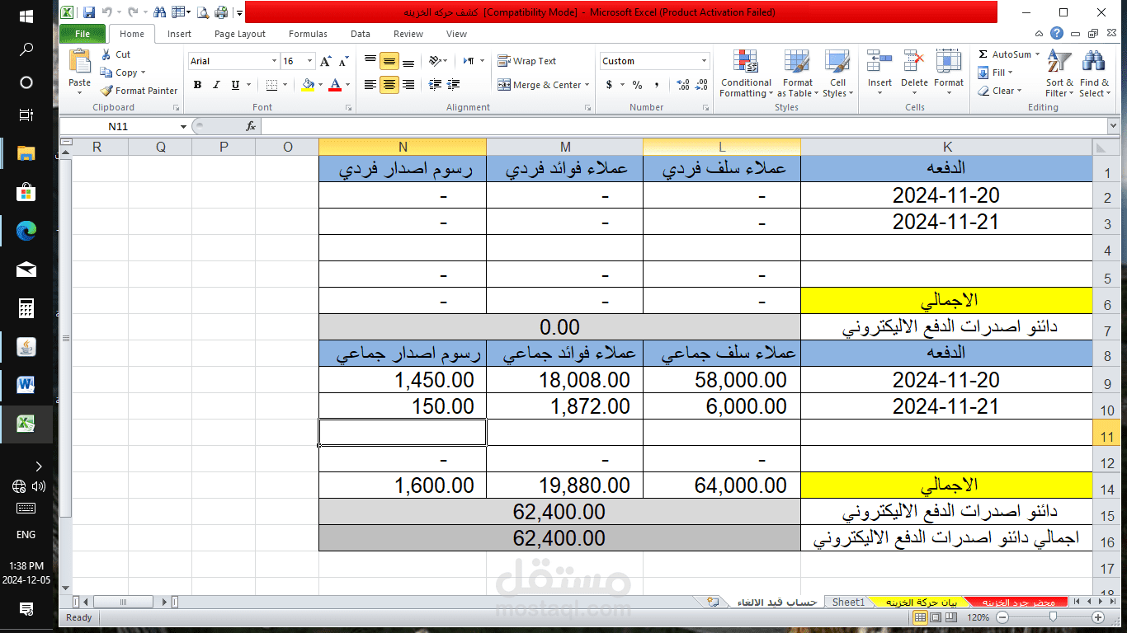The height and width of the screenshot is (633, 1127).
Task: Switch to the Data tab
Action: click(x=361, y=34)
